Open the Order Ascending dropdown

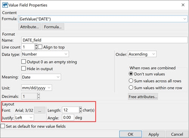142,54
